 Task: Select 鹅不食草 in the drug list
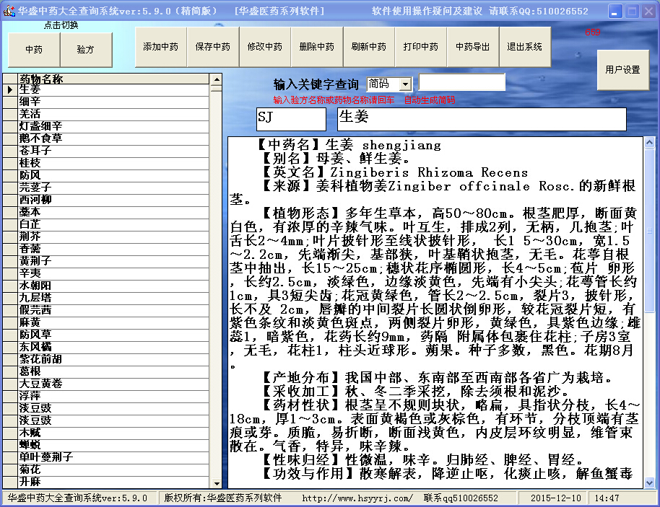tap(113, 138)
